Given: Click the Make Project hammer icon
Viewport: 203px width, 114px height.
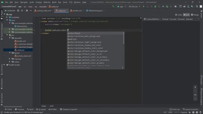Looking at the screenshot, I should (x=113, y=6).
